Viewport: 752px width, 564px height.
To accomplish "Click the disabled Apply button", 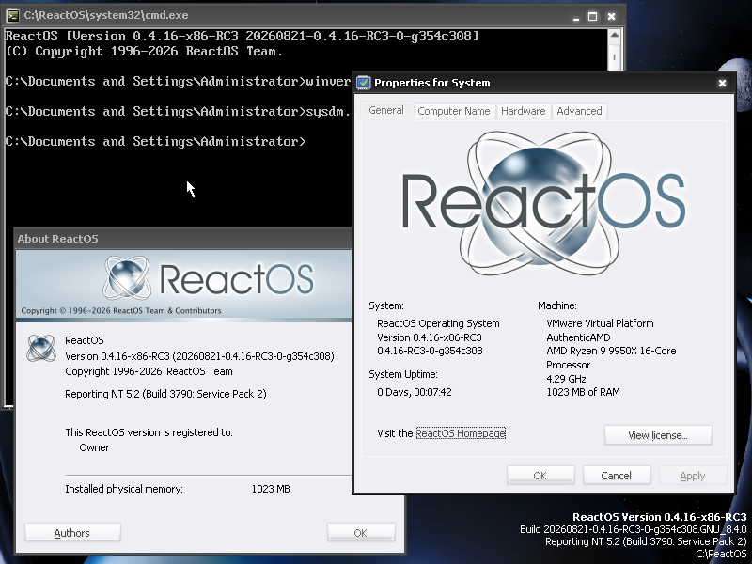I will (693, 476).
